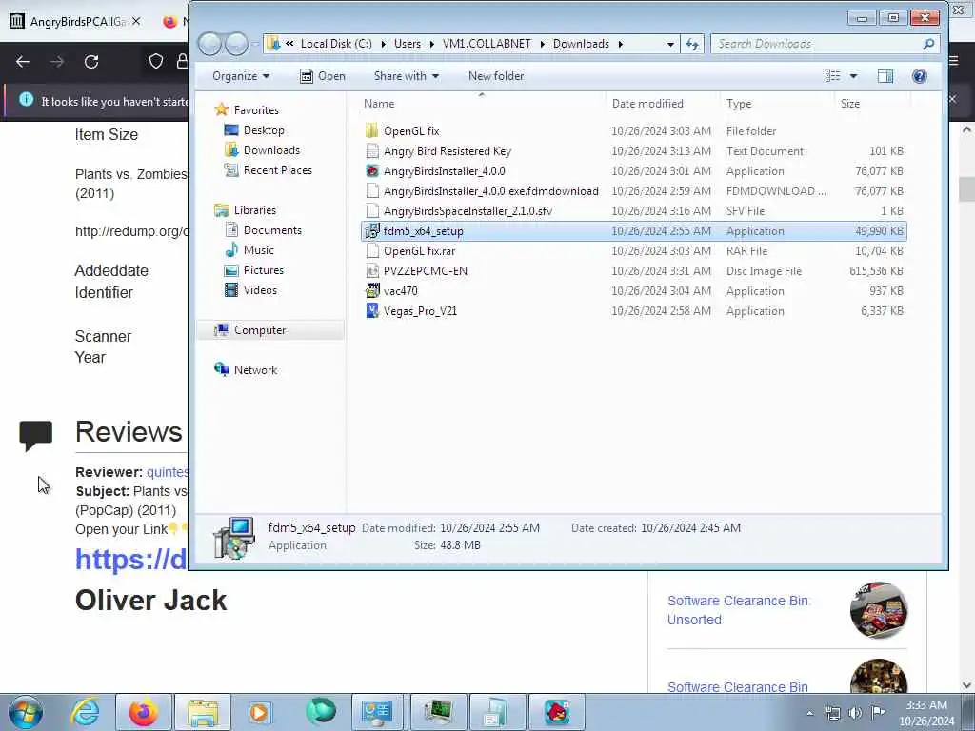
Task: Open Windows Start menu orb
Action: tap(26, 712)
